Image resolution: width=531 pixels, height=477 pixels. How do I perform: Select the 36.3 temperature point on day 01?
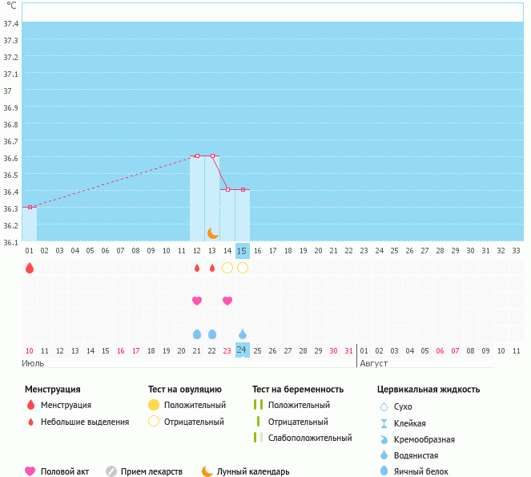(30, 207)
